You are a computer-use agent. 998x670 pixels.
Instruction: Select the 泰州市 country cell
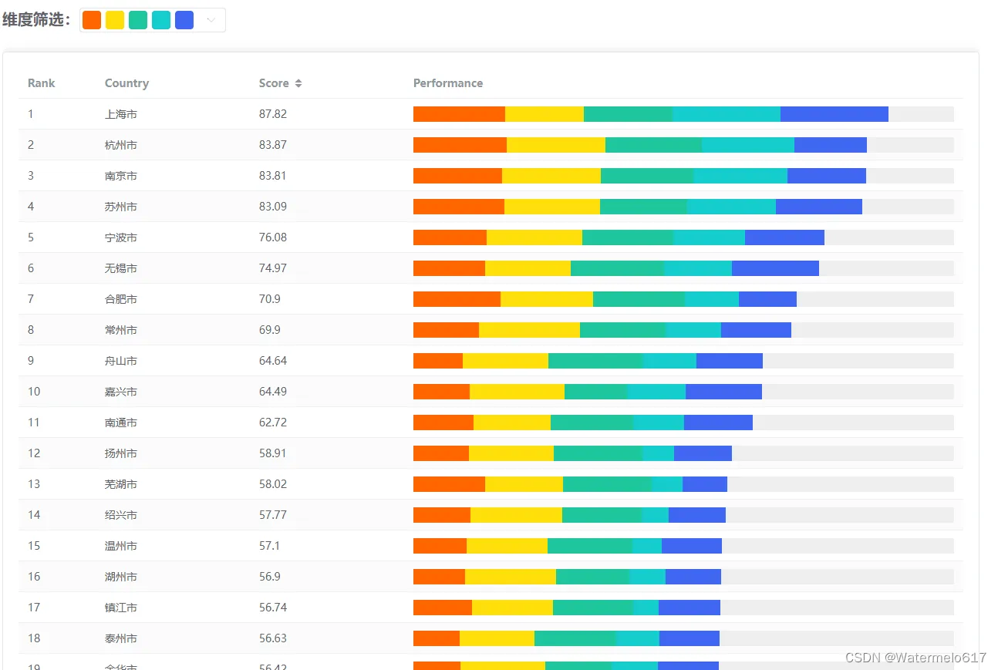[x=121, y=638]
